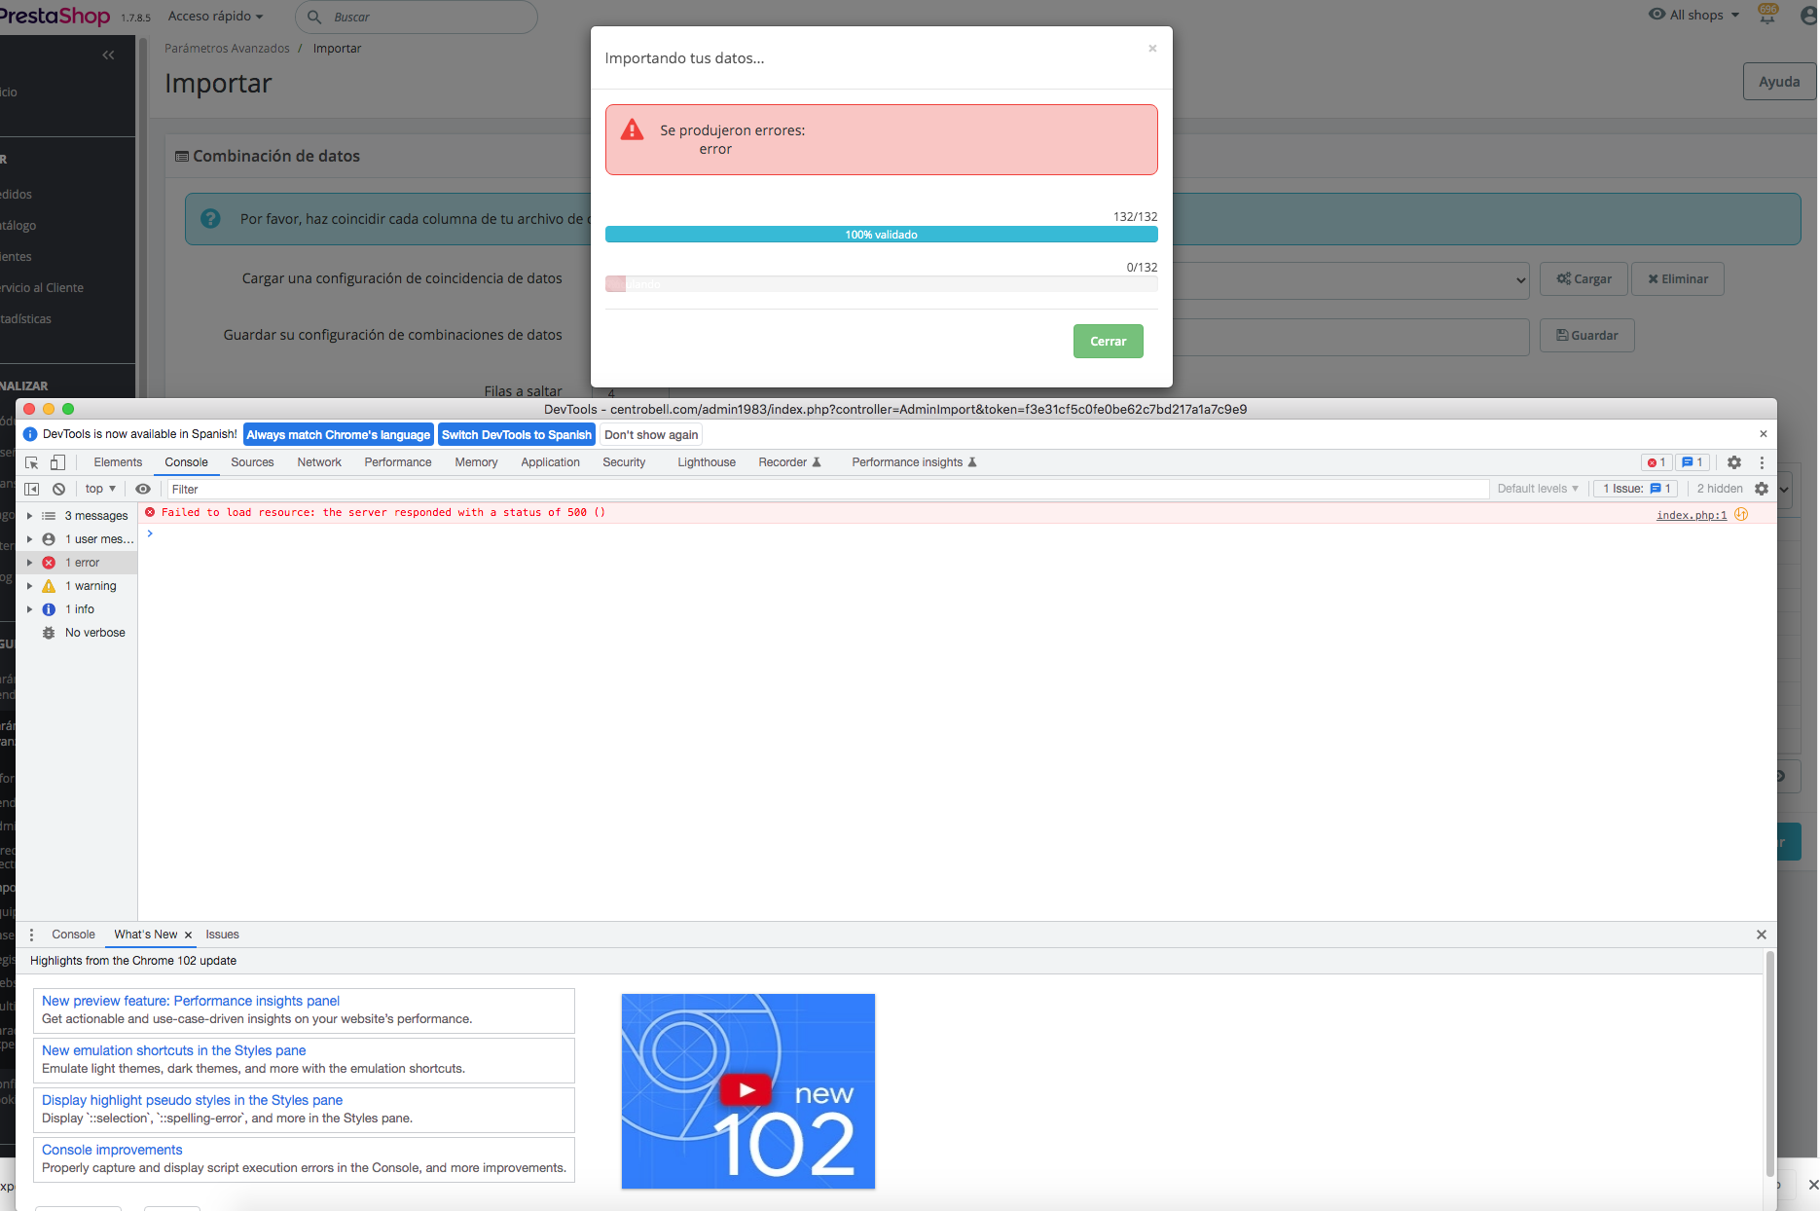Open the create live expression eye icon
The image size is (1820, 1211).
[143, 489]
